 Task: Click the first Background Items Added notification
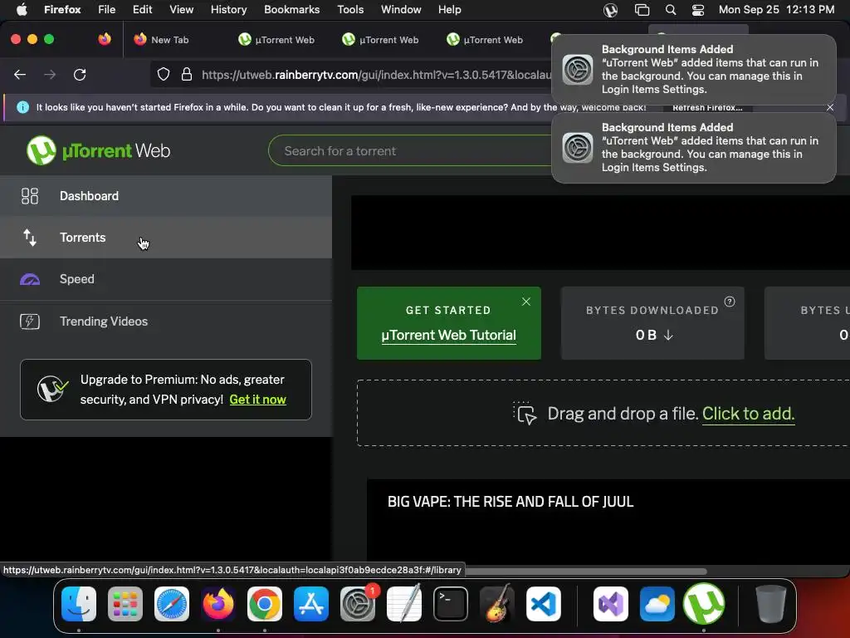(693, 70)
